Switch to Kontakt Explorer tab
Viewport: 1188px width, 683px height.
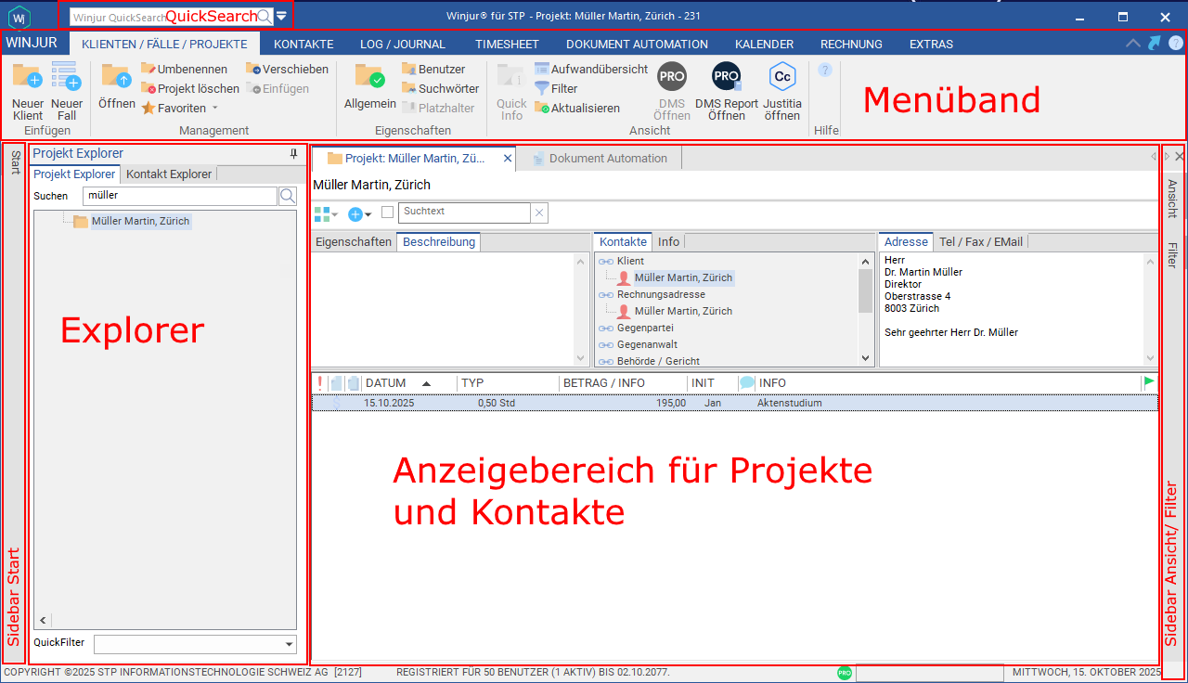click(x=169, y=174)
